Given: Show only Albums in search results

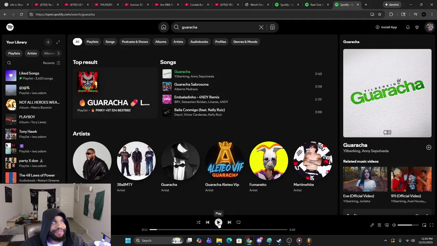Looking at the screenshot, I should coord(161,42).
